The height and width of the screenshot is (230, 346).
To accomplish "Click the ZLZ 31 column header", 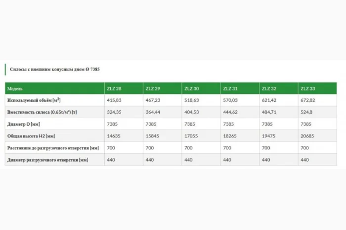I will [230, 89].
